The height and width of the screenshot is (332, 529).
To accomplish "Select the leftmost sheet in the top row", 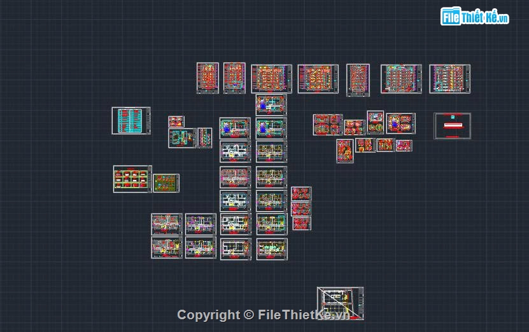I will [x=208, y=78].
